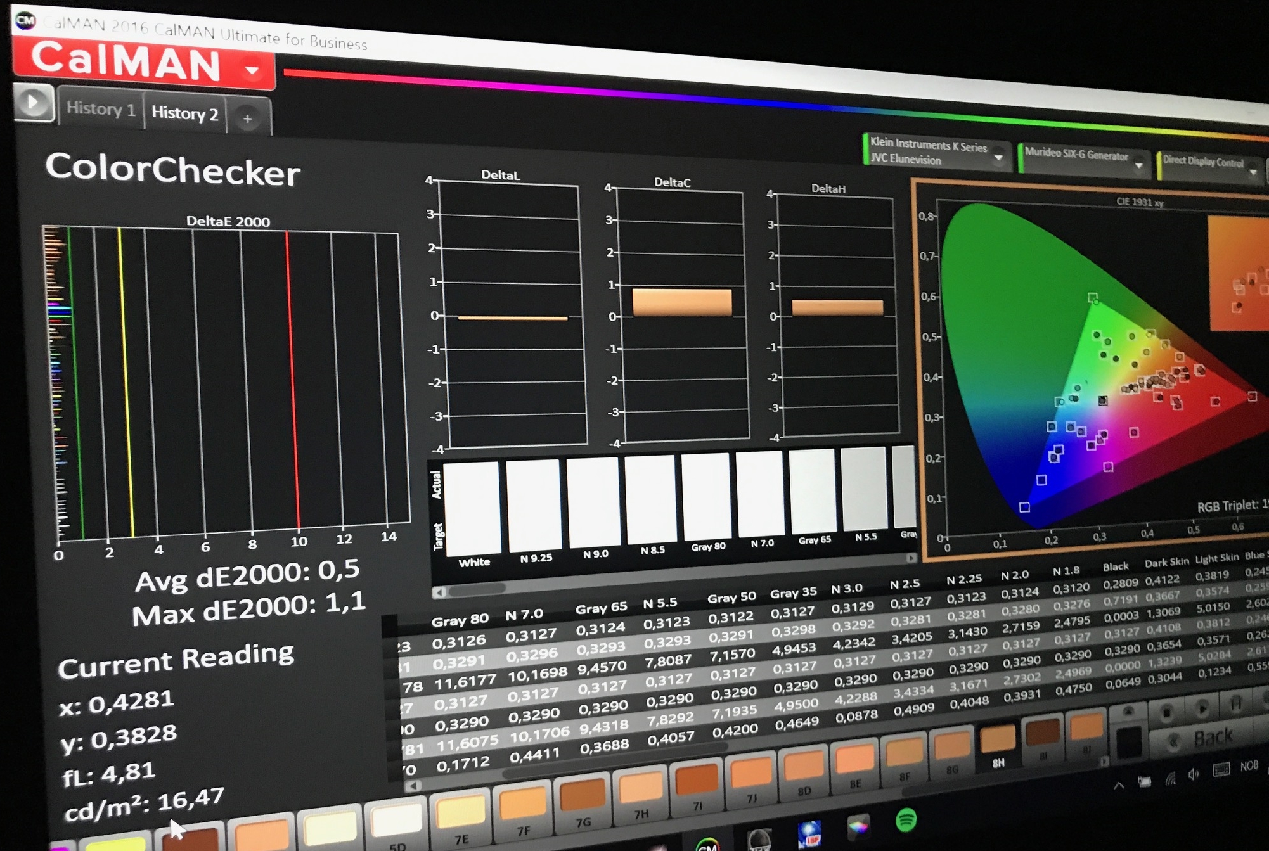The height and width of the screenshot is (851, 1269).
Task: Open the volume tray icon
Action: 1194,774
